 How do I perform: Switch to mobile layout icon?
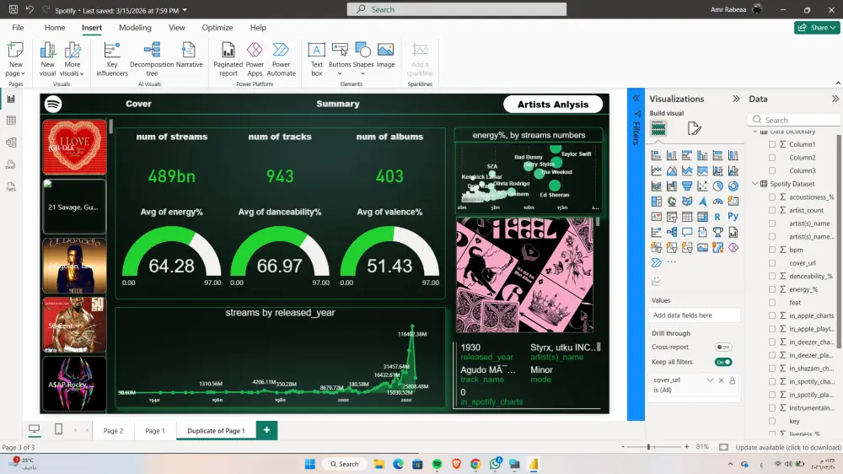tap(59, 429)
